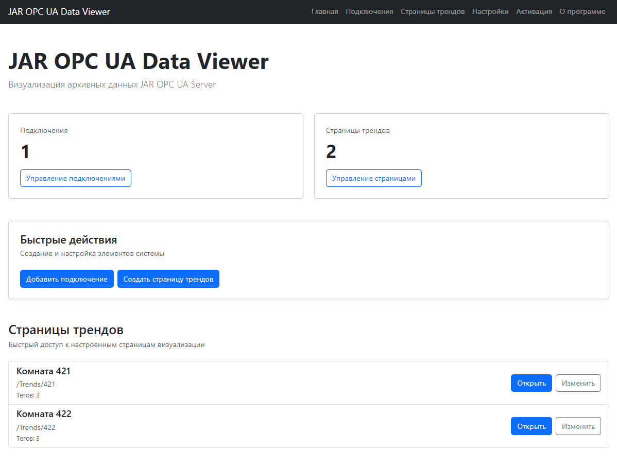Click Добавить подключение button
The image size is (617, 468).
(67, 279)
